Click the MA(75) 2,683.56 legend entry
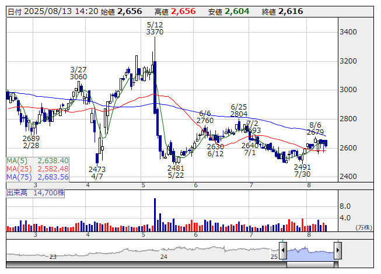 (x=38, y=177)
